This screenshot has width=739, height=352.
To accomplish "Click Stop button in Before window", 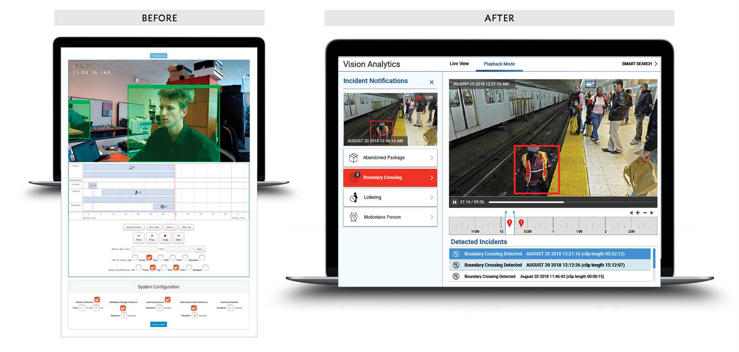I will tap(165, 238).
